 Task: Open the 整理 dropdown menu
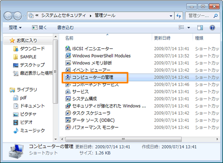[x=15, y=28]
